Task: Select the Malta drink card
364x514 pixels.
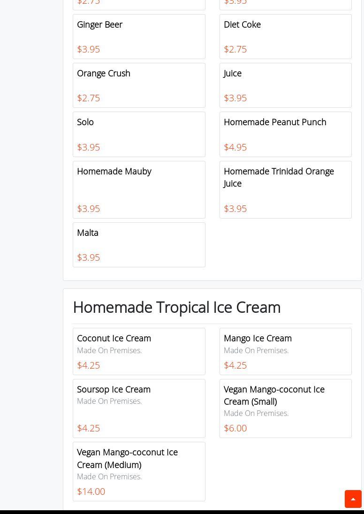Action: coord(139,245)
